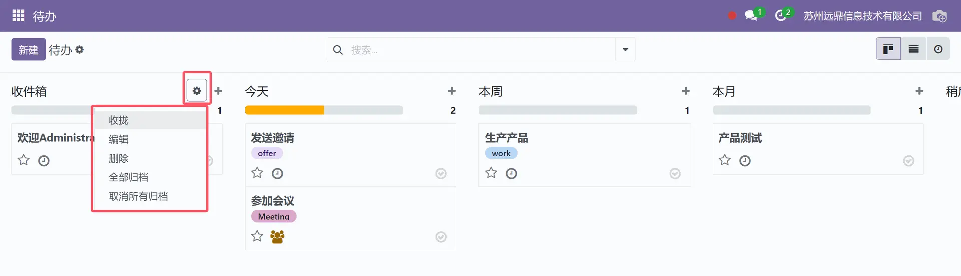The height and width of the screenshot is (276, 961).
Task: Switch to activity view clock icon
Action: (x=938, y=49)
